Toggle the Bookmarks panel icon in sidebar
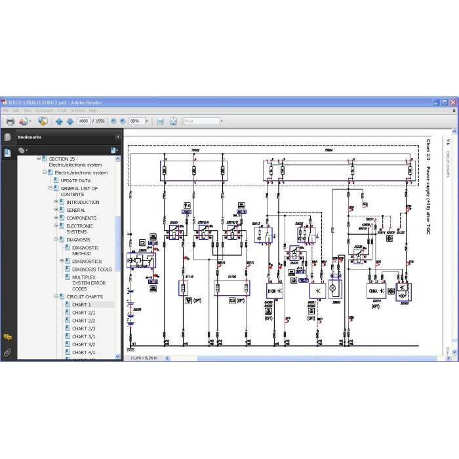459x459 pixels. pyautogui.click(x=8, y=153)
